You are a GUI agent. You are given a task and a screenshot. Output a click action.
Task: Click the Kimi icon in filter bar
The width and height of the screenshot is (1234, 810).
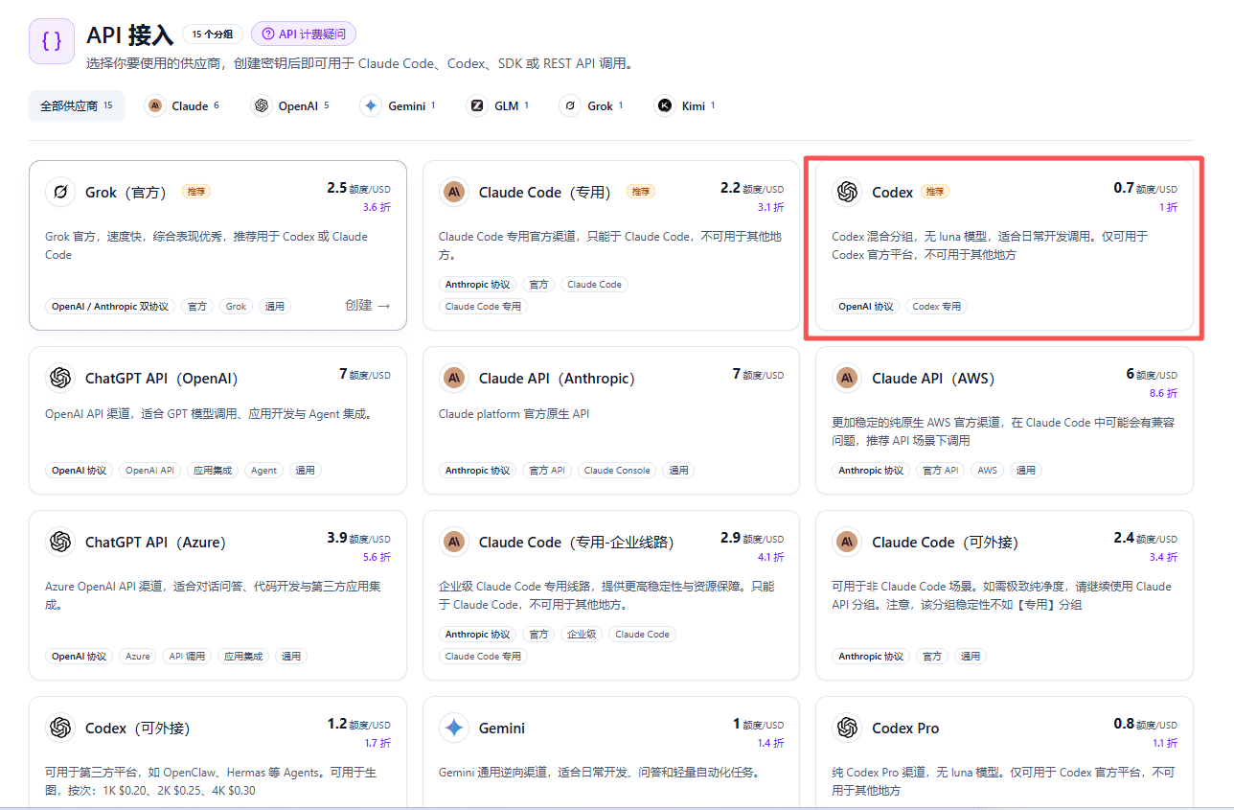coord(665,105)
